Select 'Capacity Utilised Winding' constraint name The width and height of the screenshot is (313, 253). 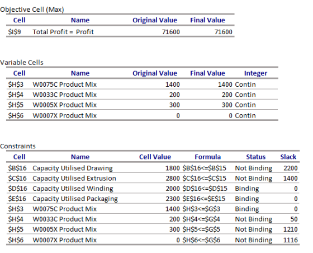pyautogui.click(x=73, y=189)
